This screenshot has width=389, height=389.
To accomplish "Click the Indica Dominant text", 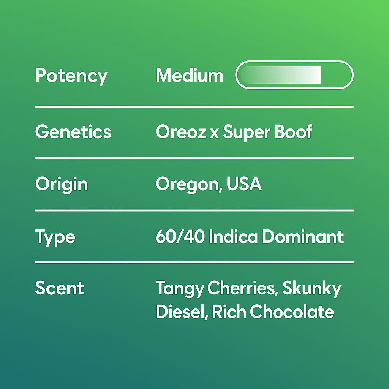I will (276, 237).
